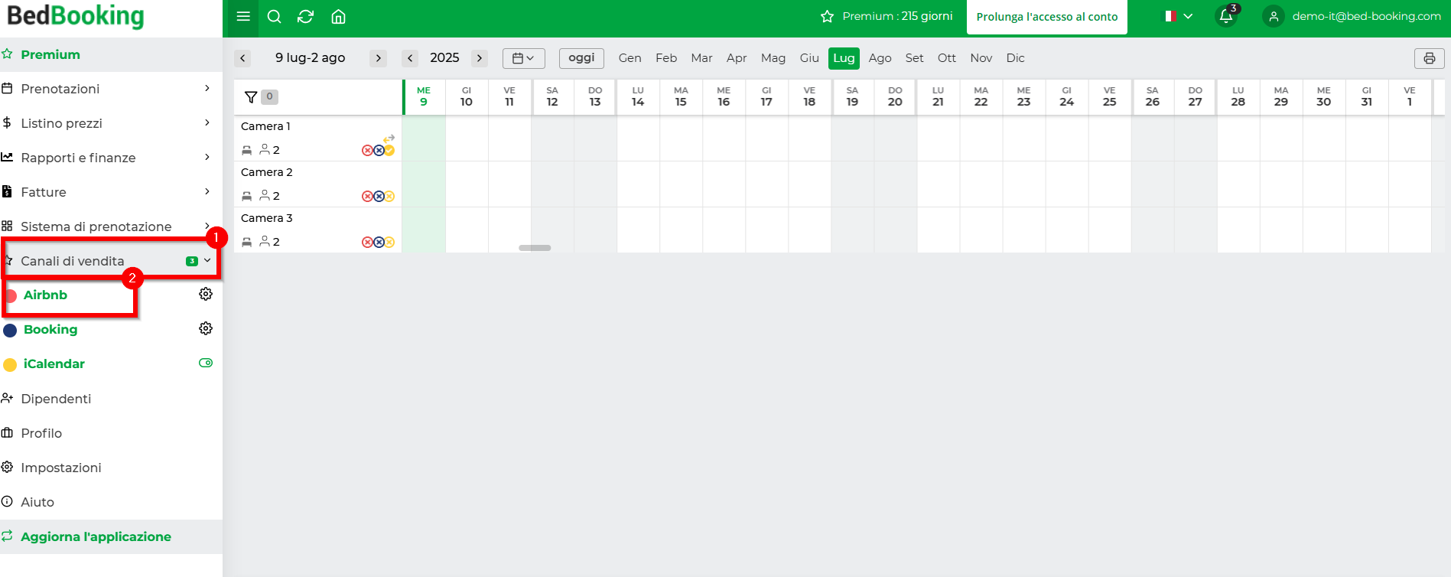Click the refresh sync icon

click(306, 17)
